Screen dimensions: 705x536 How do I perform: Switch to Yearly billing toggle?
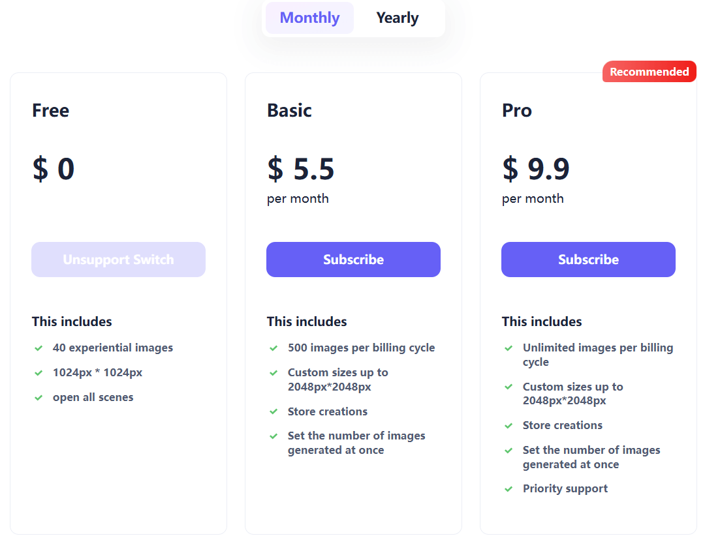pyautogui.click(x=398, y=18)
